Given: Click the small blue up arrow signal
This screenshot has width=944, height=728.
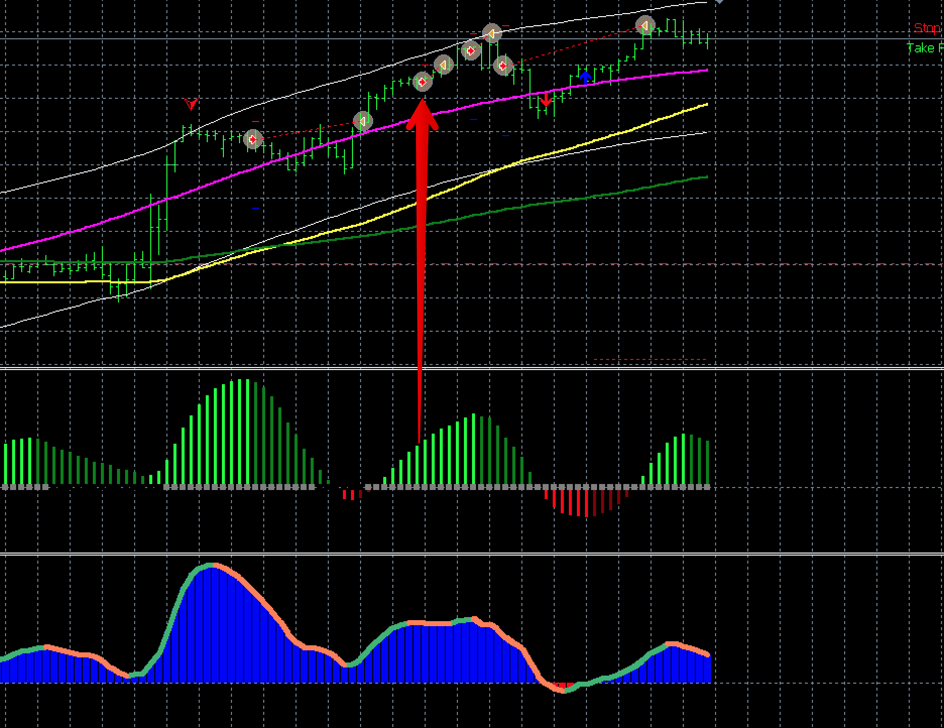Looking at the screenshot, I should (585, 77).
